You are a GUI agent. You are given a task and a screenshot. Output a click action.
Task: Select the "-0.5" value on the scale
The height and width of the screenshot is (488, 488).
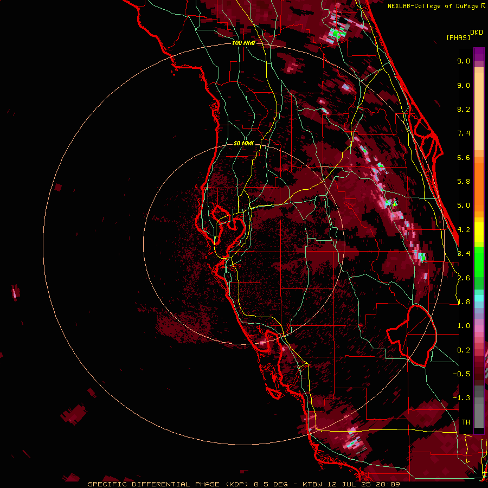[x=461, y=374]
